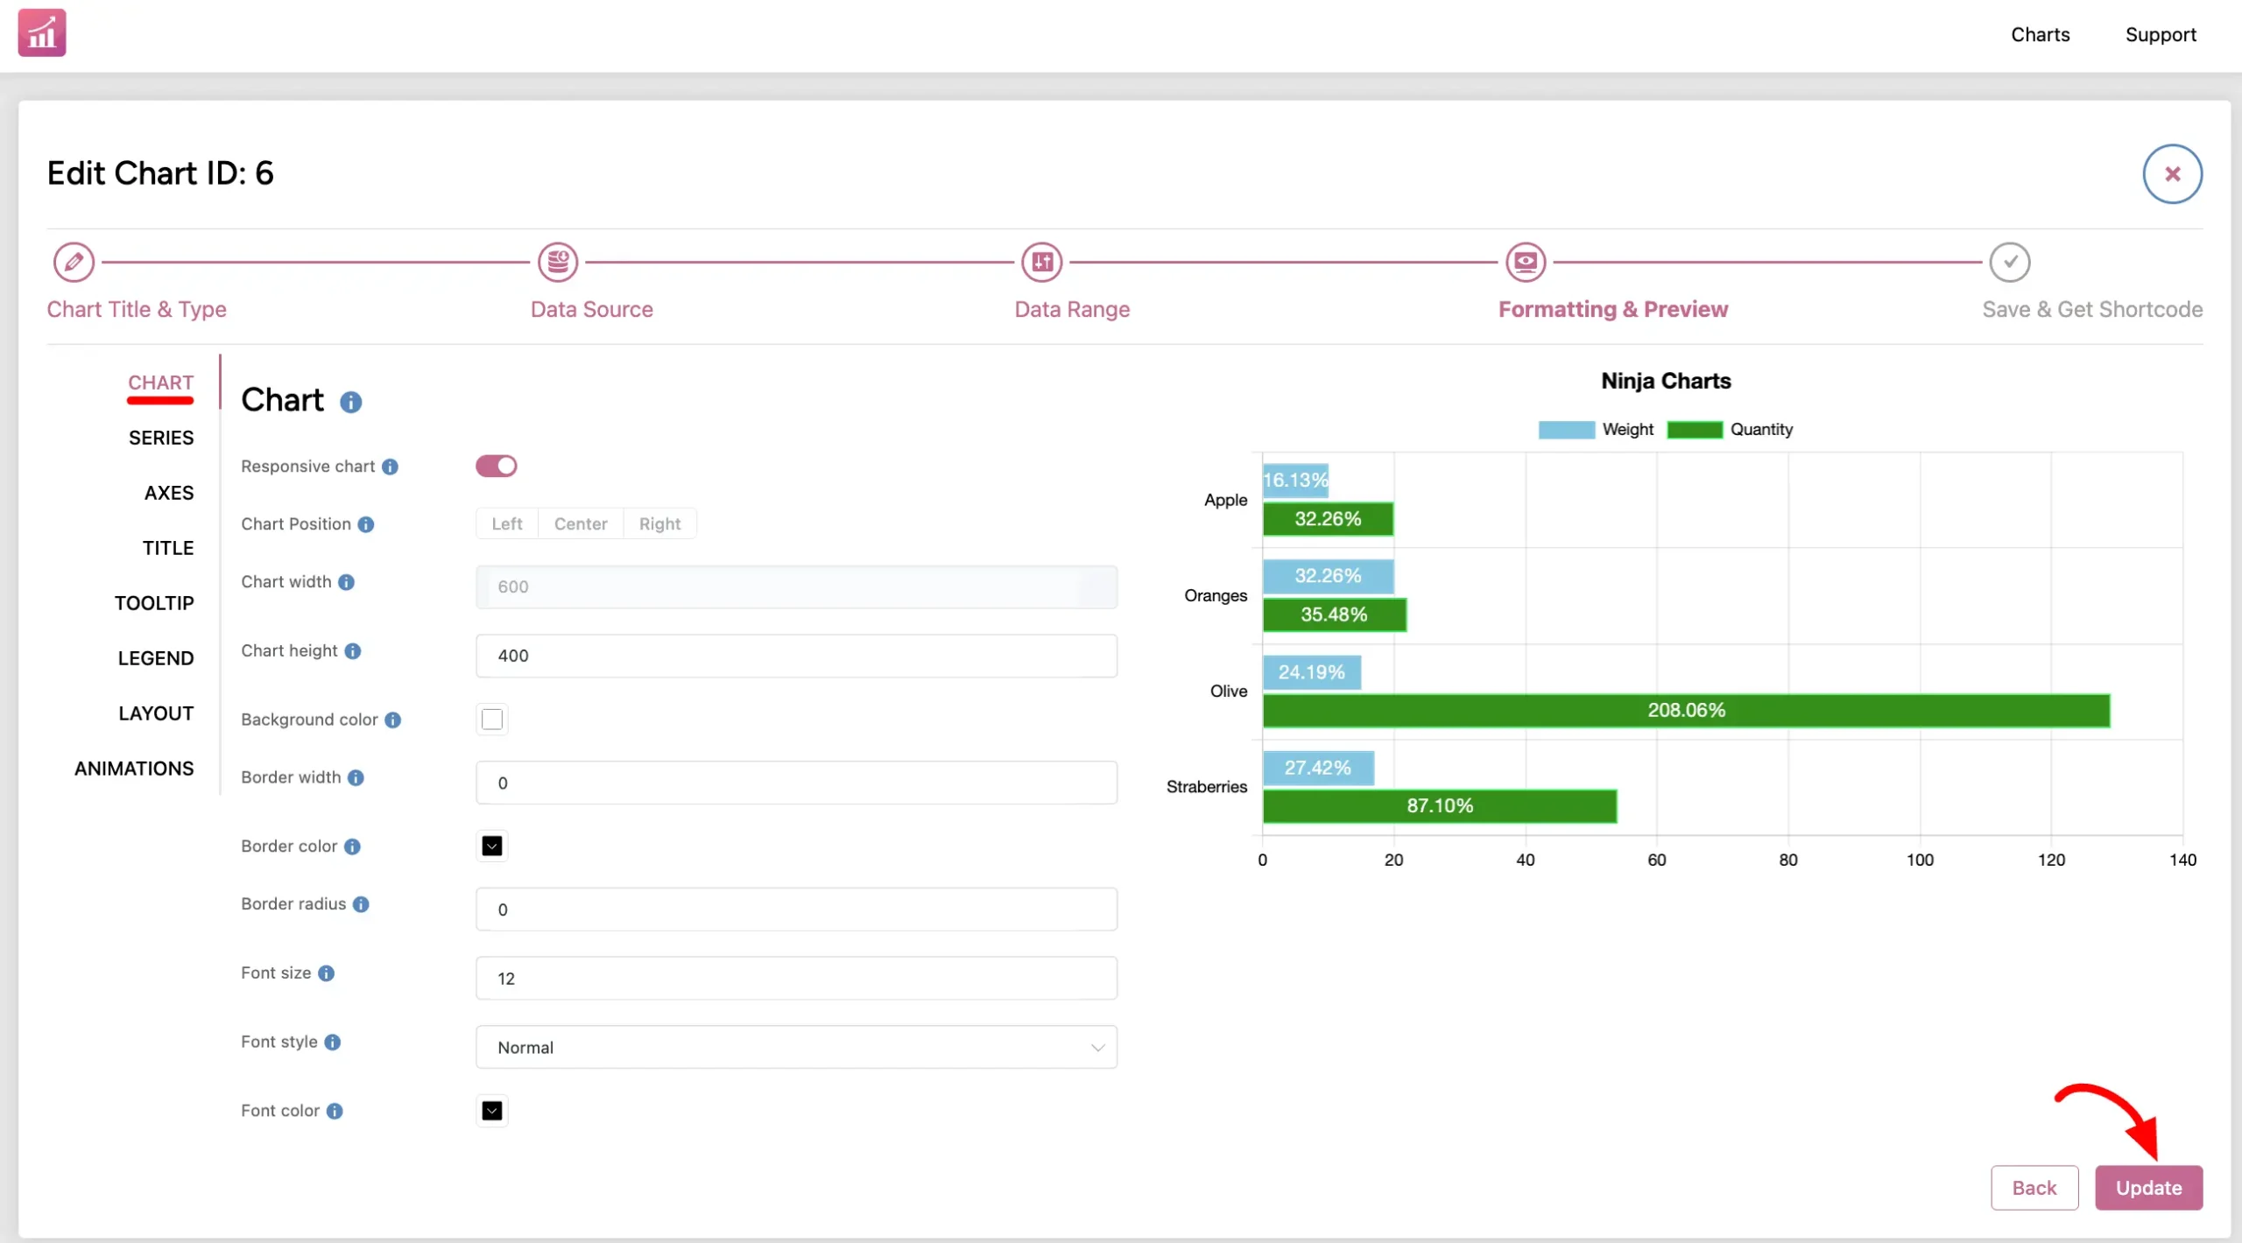This screenshot has width=2242, height=1243.
Task: Open the Background color swatch picker
Action: 492,720
